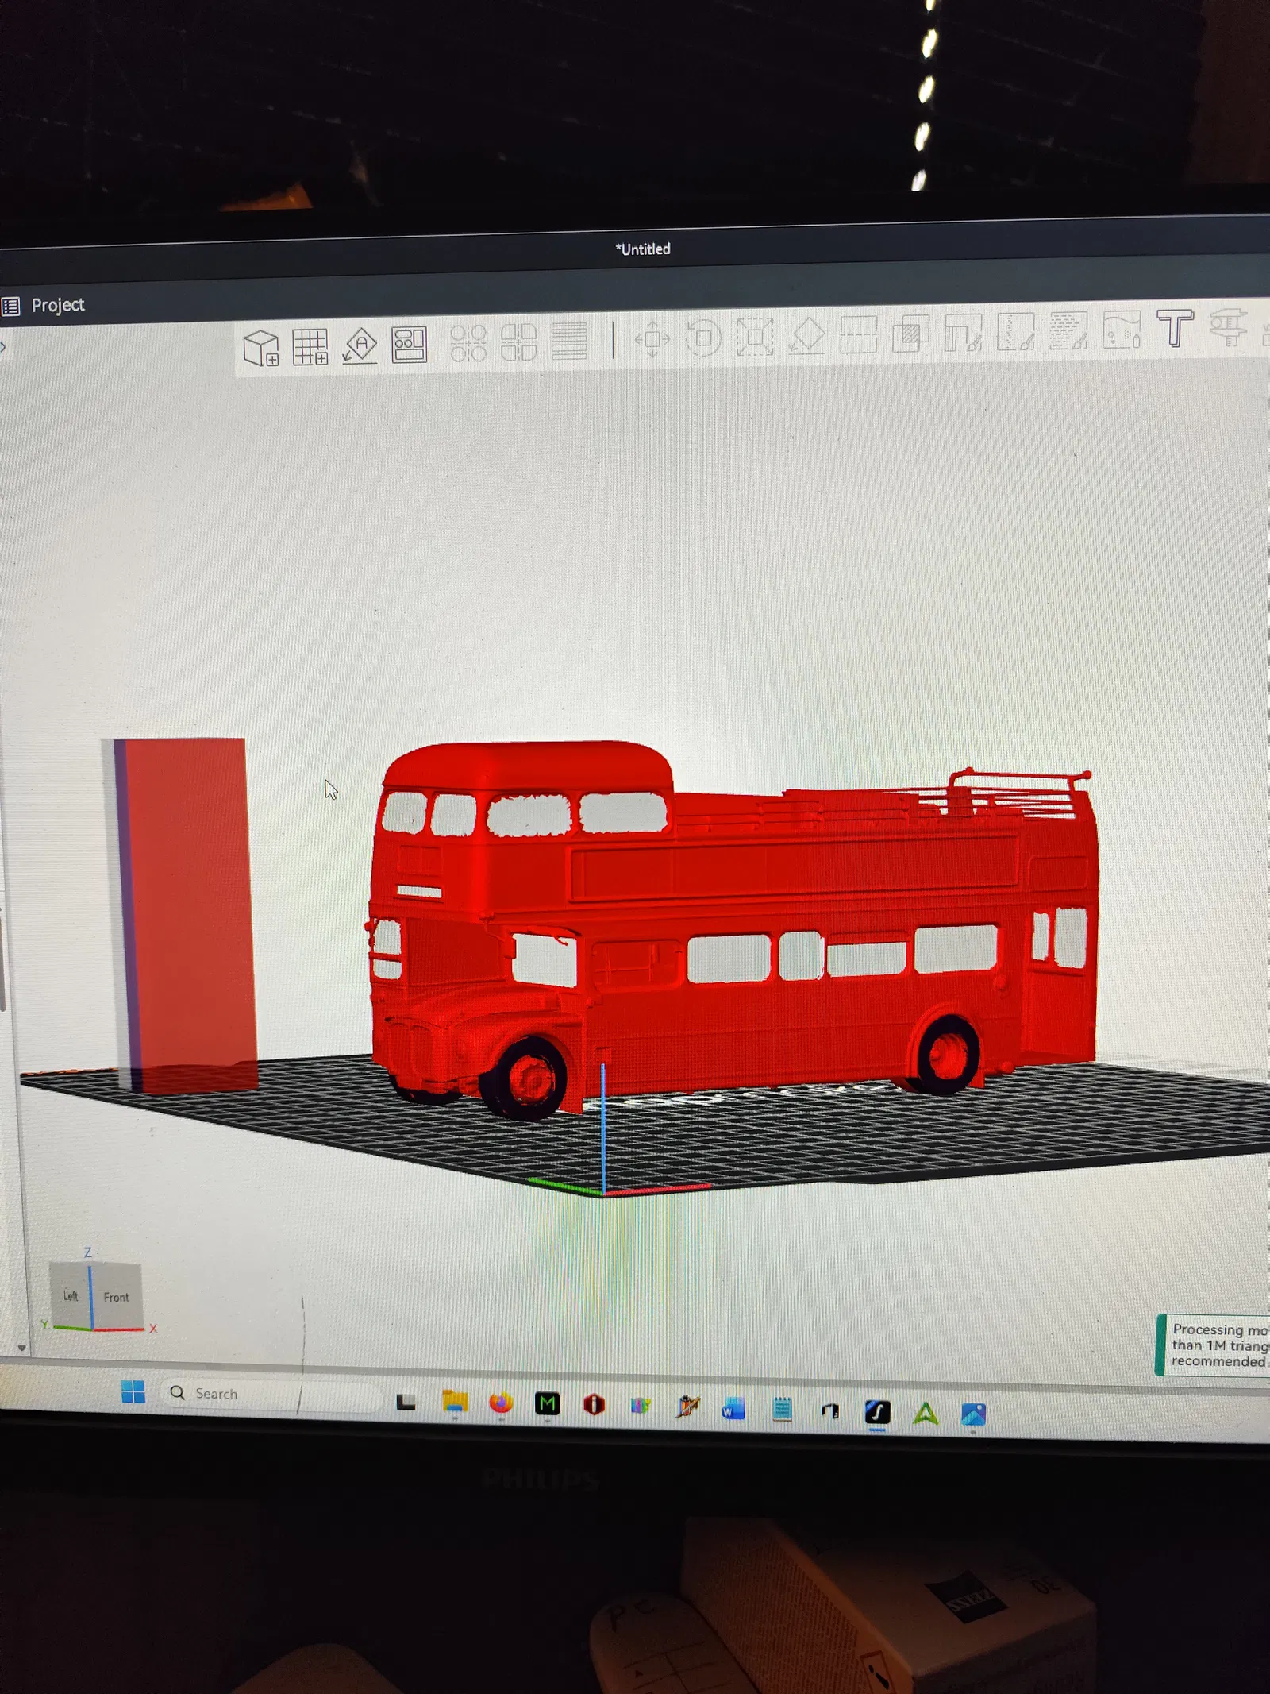
Task: Open the paintbrush app on the taskbar
Action: click(687, 1407)
